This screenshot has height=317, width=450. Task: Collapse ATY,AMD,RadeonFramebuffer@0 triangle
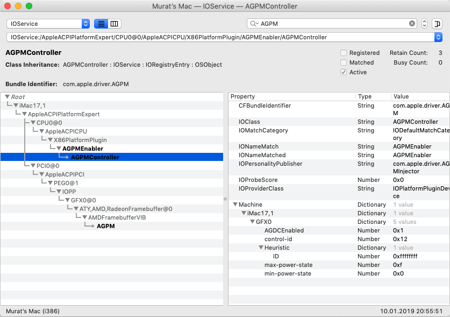[76, 209]
